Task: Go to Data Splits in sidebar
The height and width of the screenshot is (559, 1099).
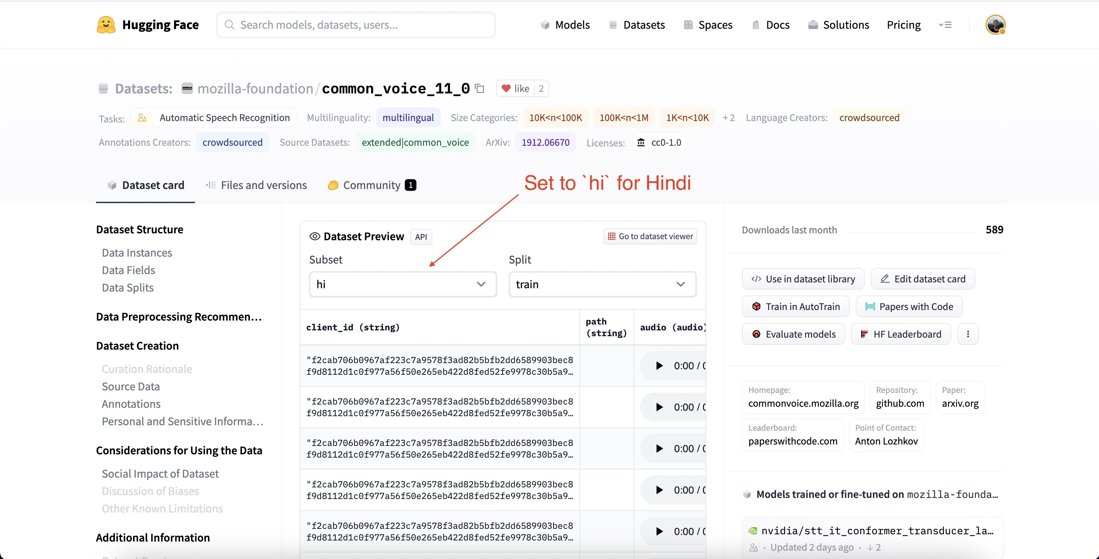Action: pyautogui.click(x=128, y=288)
